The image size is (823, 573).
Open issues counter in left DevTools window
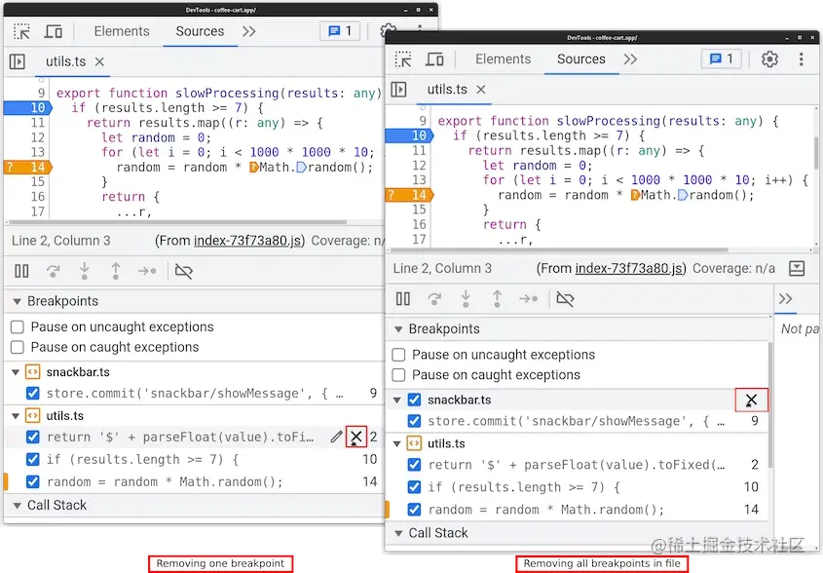(340, 31)
